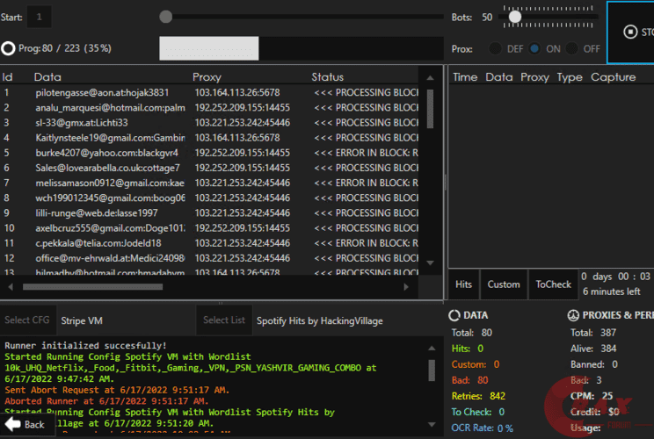
Task: Turn proxies OFF with radio button
Action: coord(573,49)
